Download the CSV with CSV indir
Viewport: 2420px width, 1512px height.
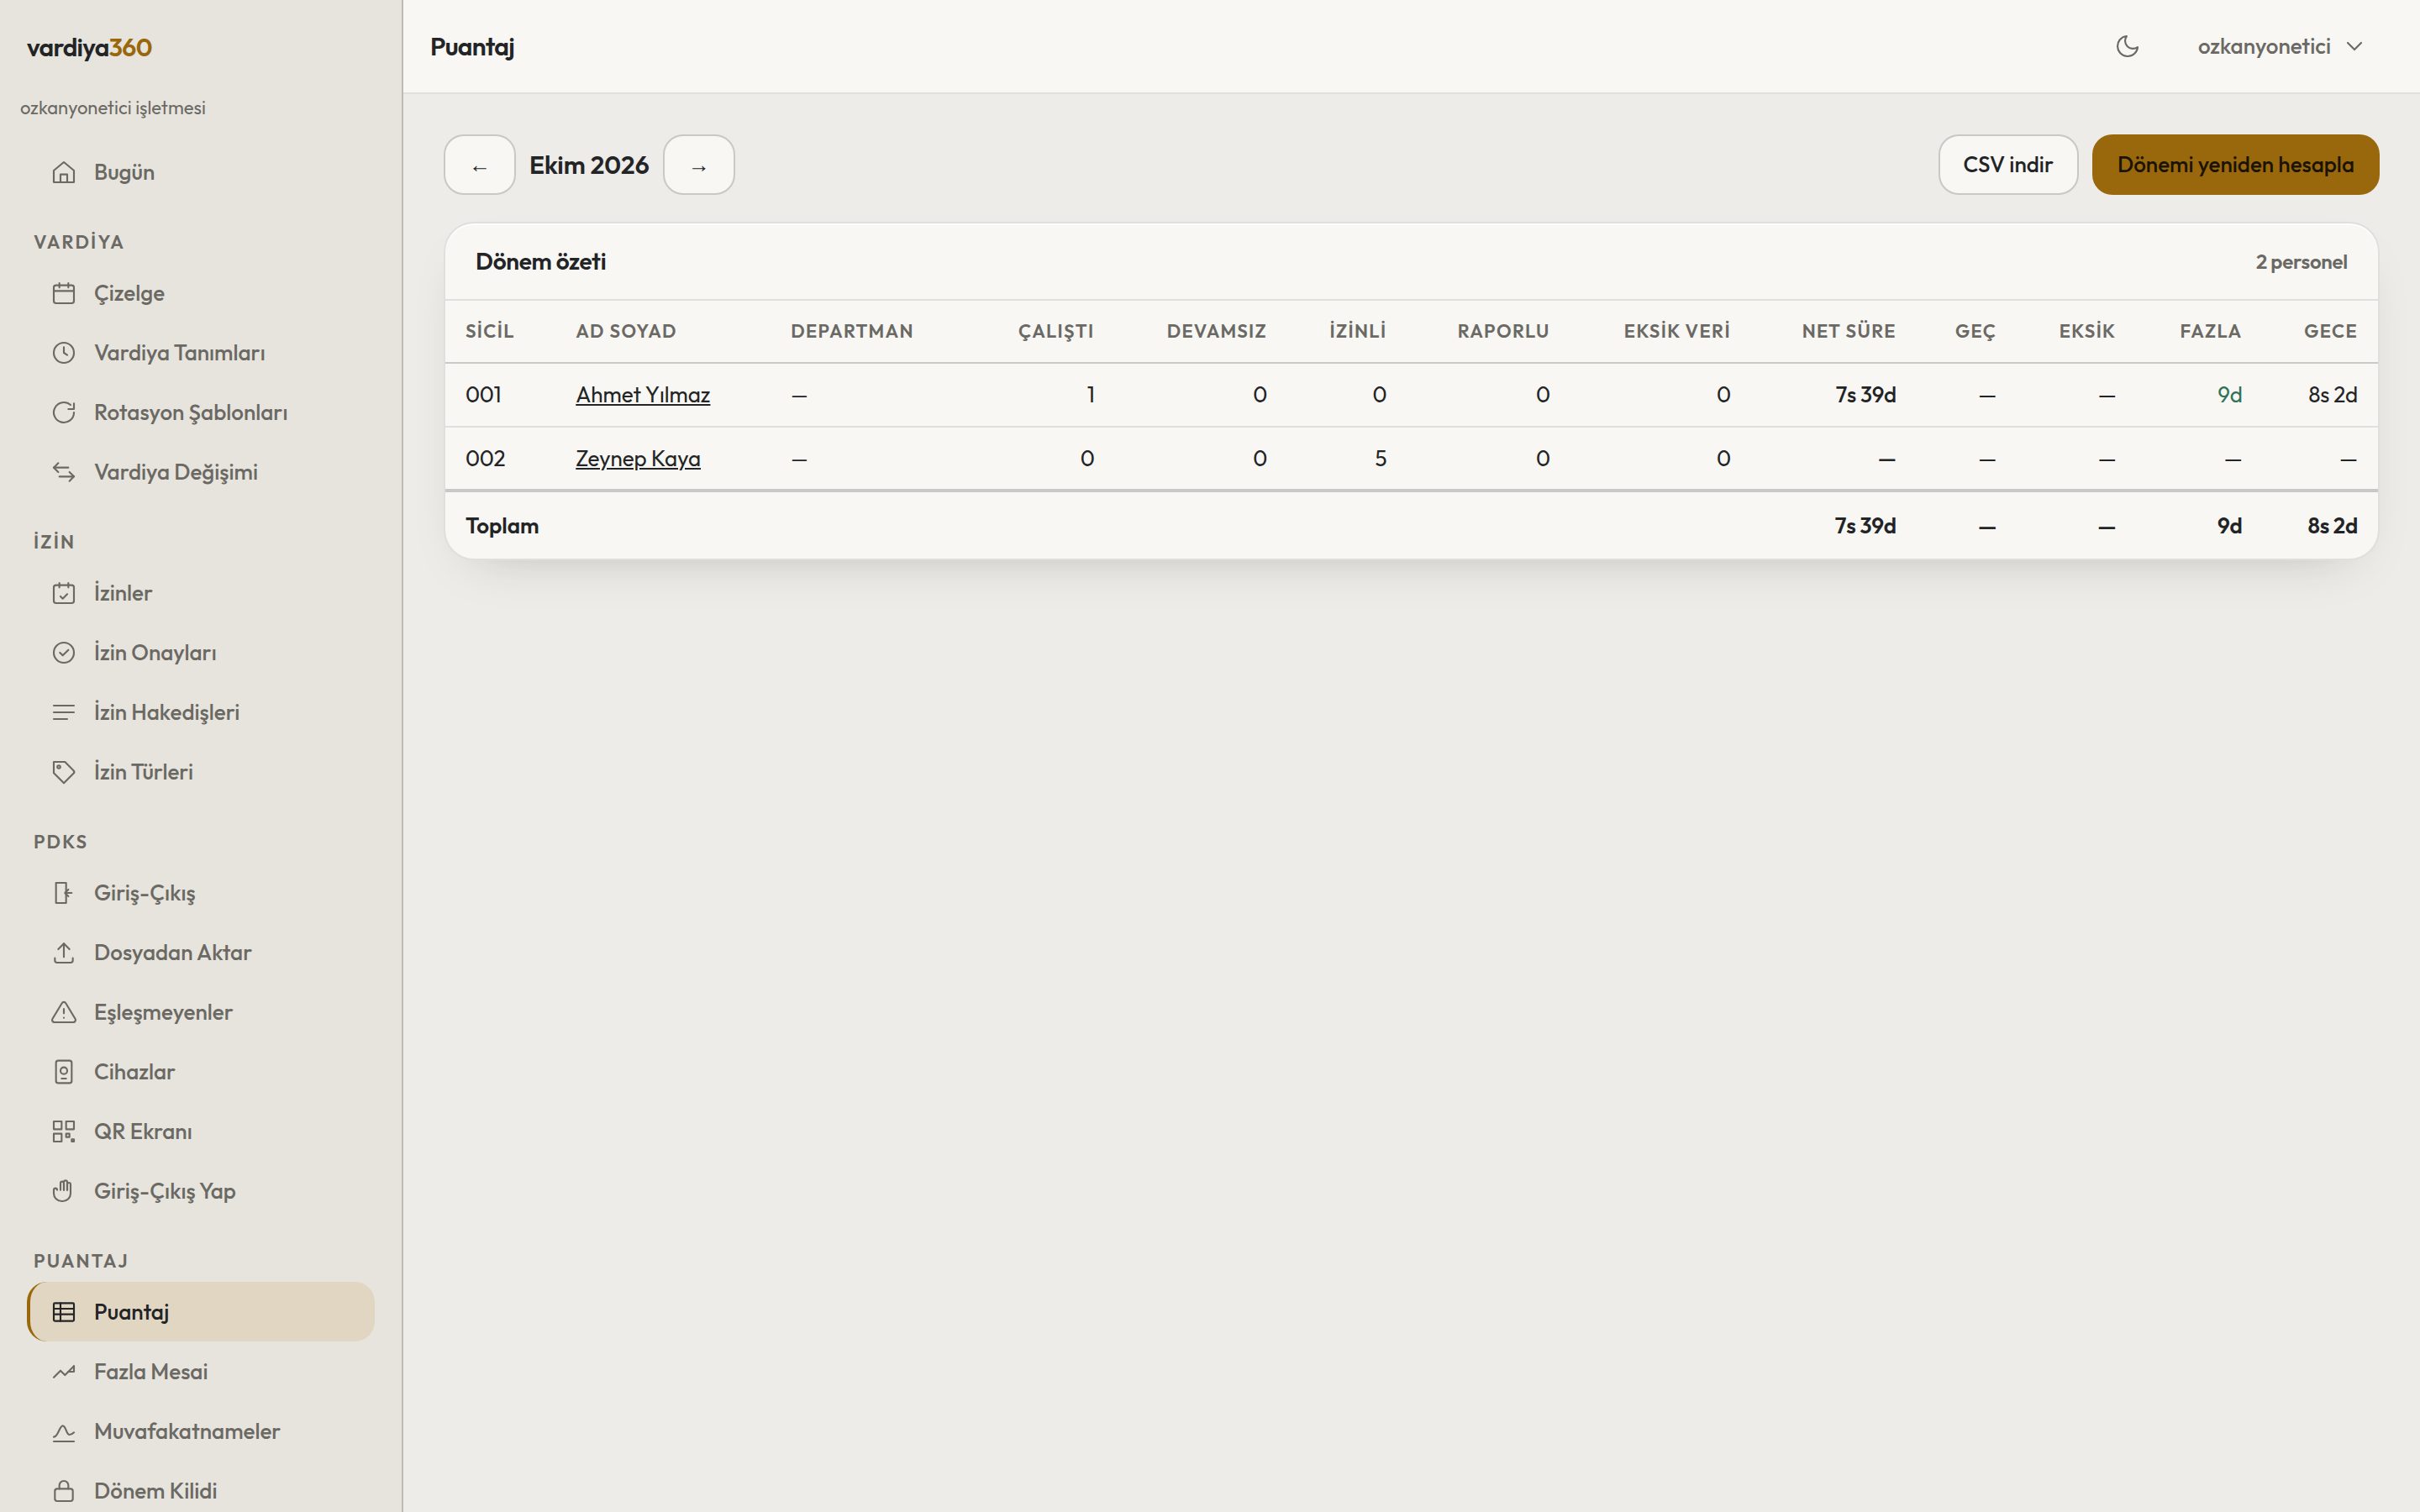pyautogui.click(x=2008, y=165)
